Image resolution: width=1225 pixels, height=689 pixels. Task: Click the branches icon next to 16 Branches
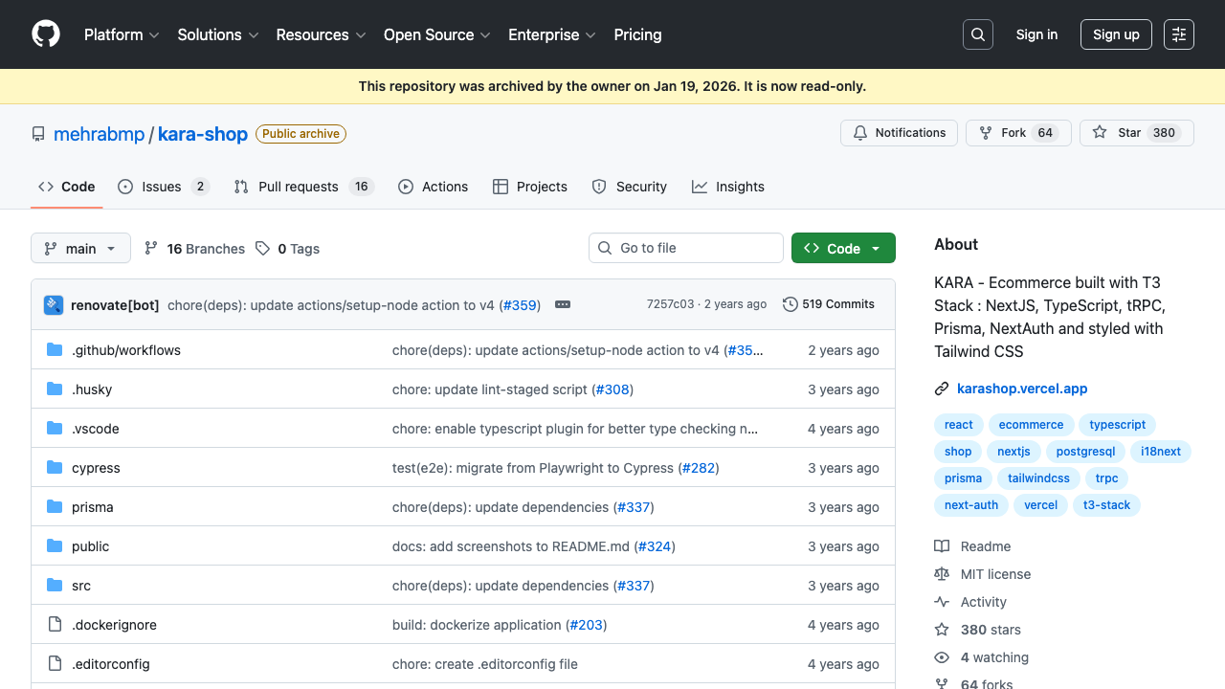pos(151,248)
